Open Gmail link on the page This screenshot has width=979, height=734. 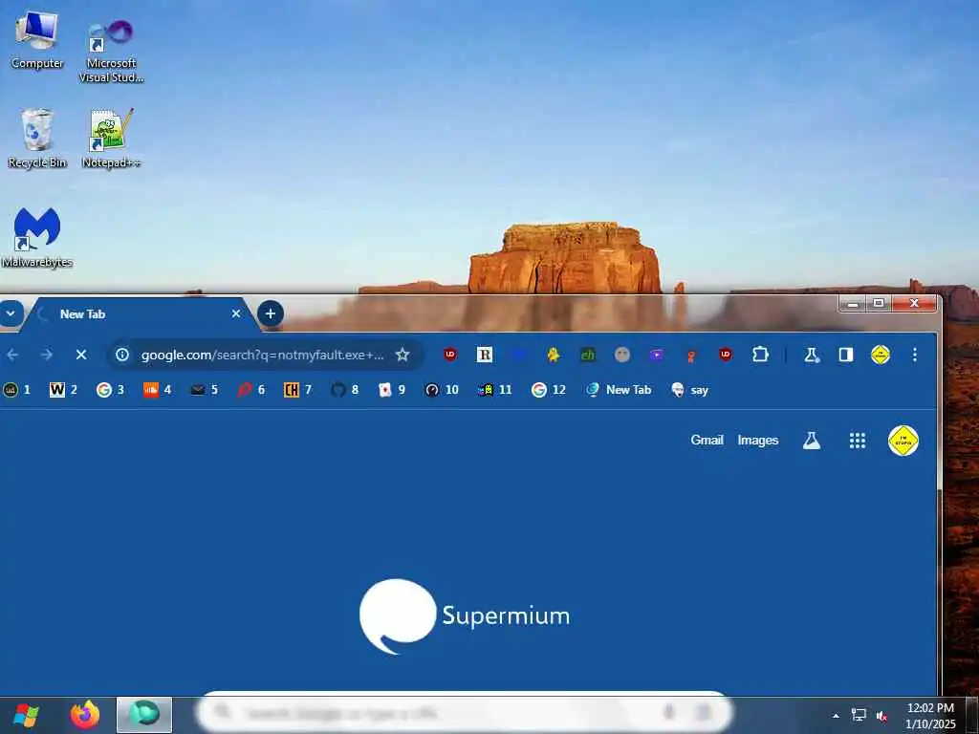(x=707, y=440)
